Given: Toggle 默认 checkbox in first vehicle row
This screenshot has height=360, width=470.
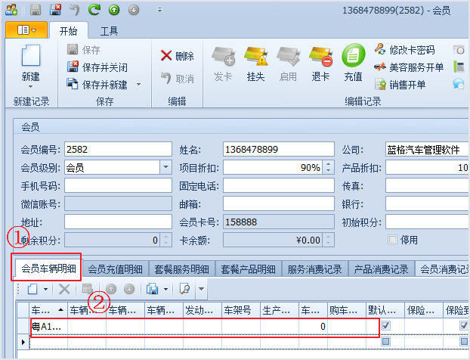Looking at the screenshot, I should coord(385,326).
